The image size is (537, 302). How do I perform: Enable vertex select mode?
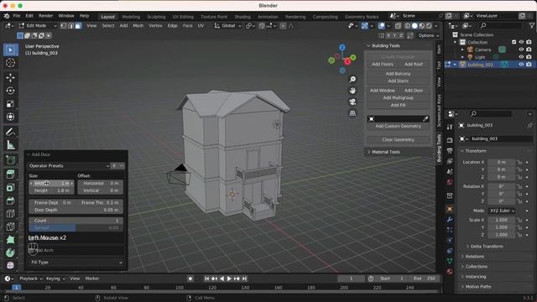coord(64,26)
